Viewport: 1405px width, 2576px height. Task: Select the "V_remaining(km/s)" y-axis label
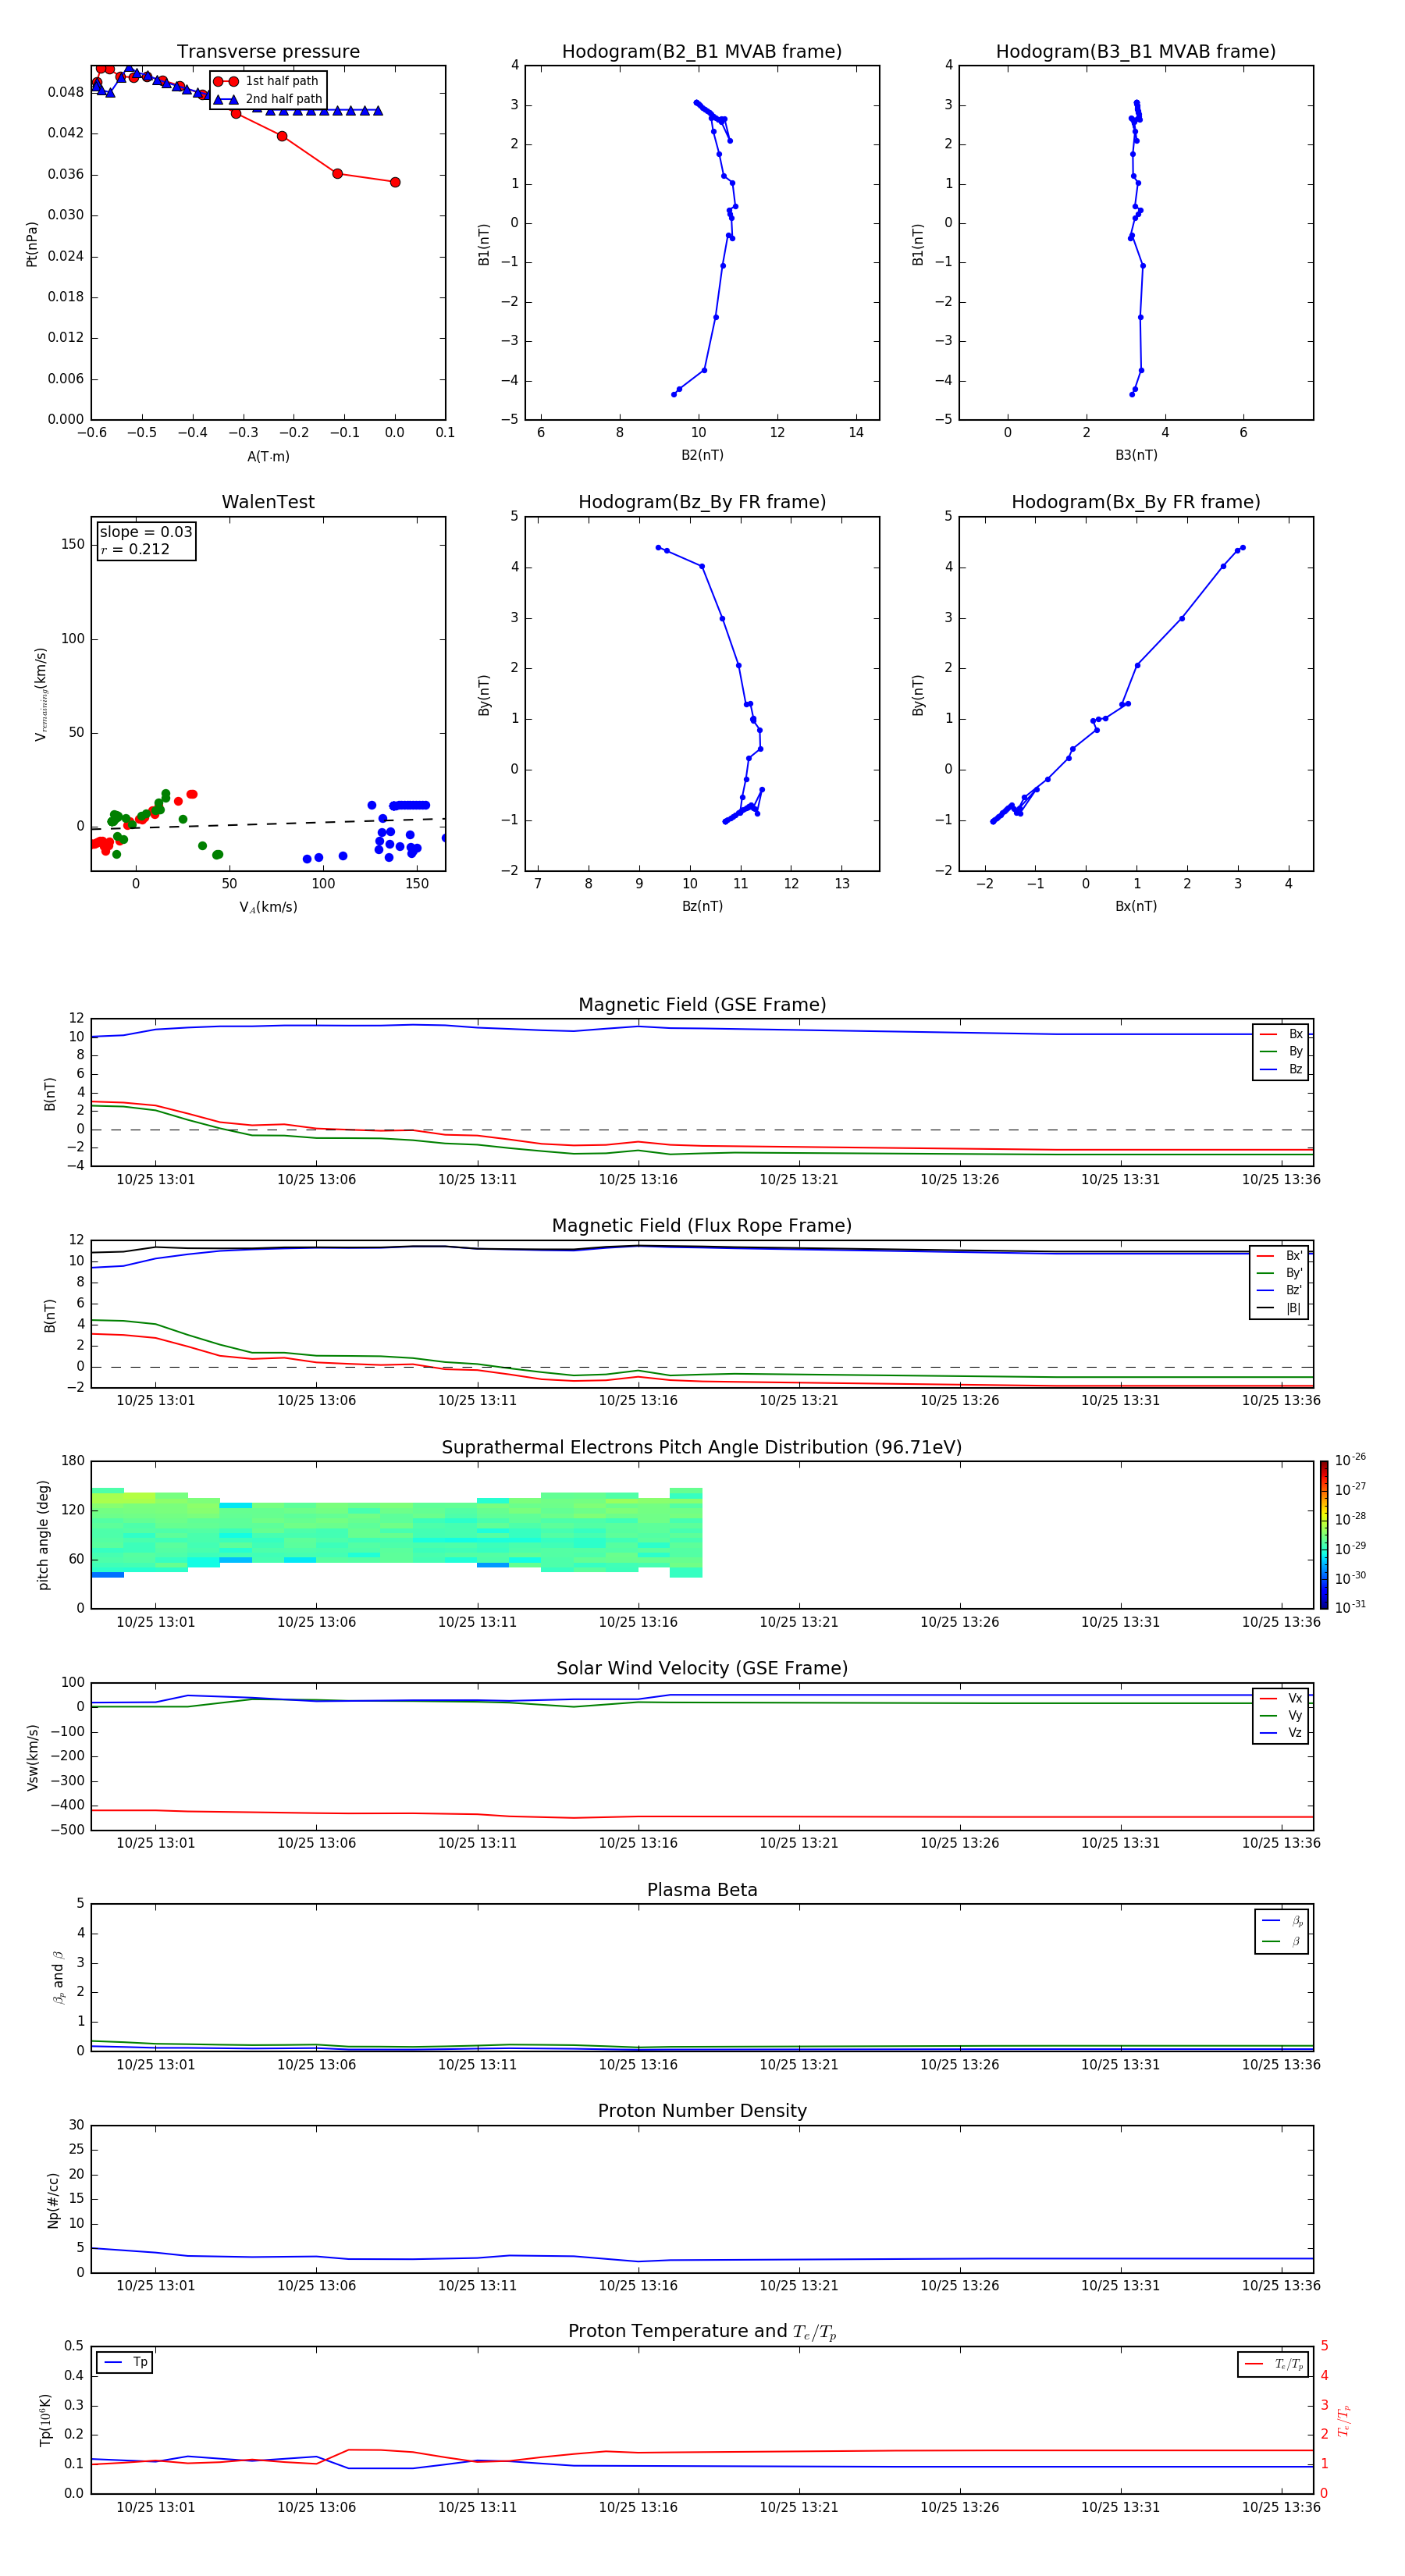[41, 694]
